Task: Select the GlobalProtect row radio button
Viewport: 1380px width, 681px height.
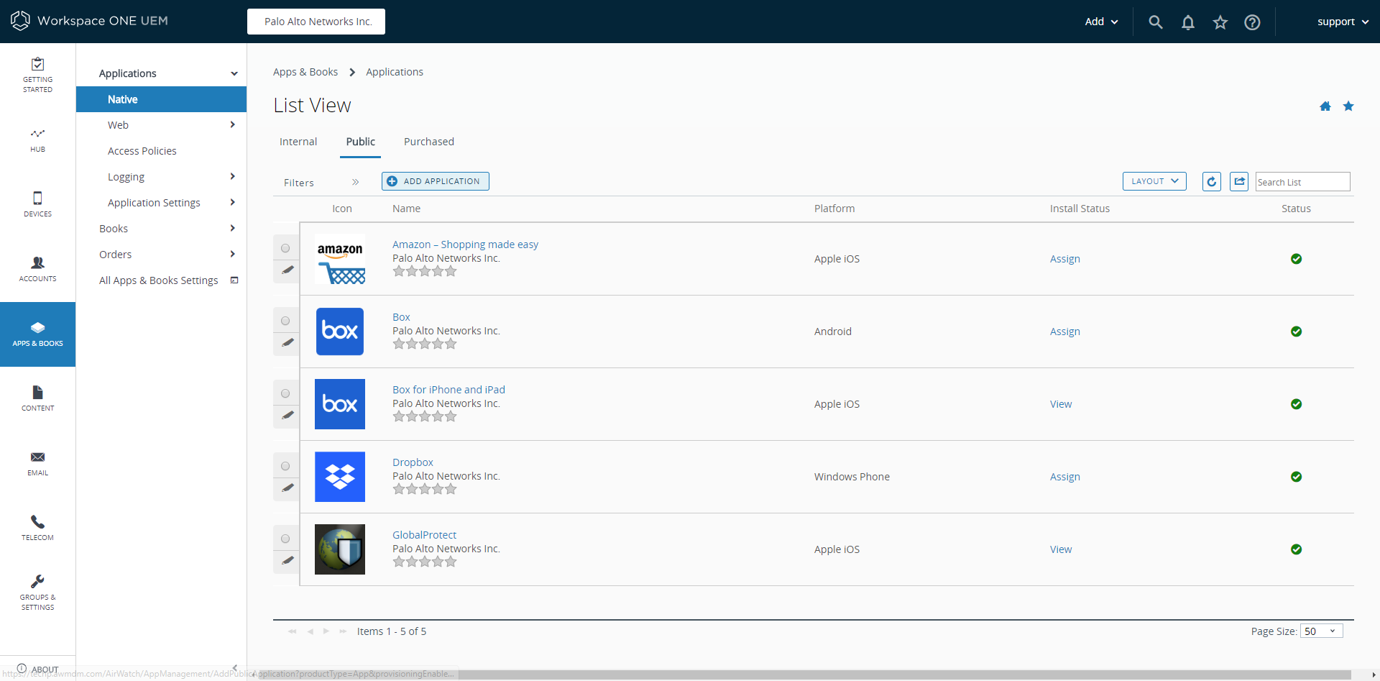Action: pyautogui.click(x=285, y=539)
